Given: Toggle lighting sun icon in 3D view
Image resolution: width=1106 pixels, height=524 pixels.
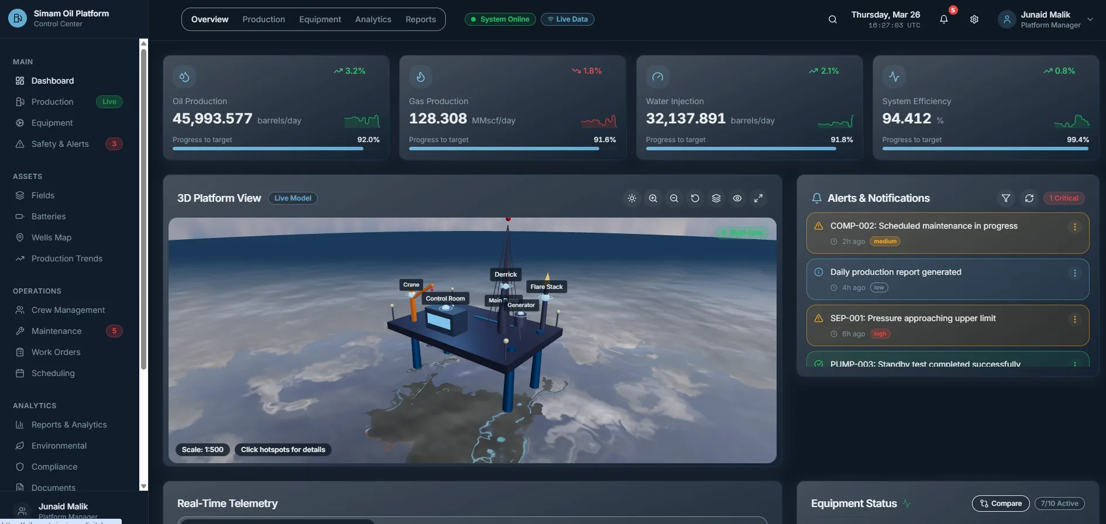Looking at the screenshot, I should pos(632,198).
